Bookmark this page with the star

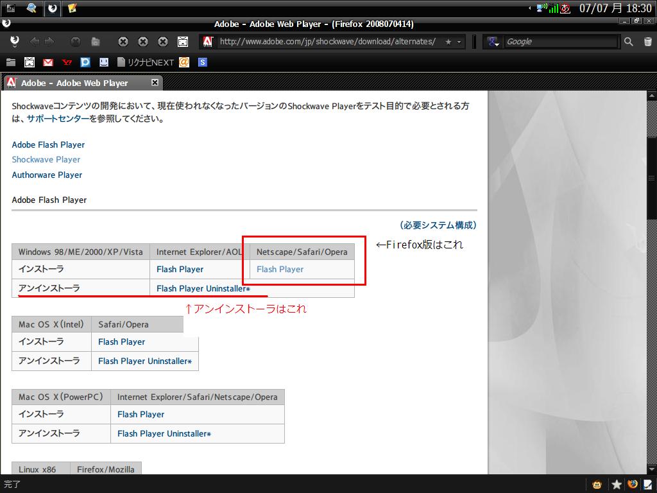[448, 42]
